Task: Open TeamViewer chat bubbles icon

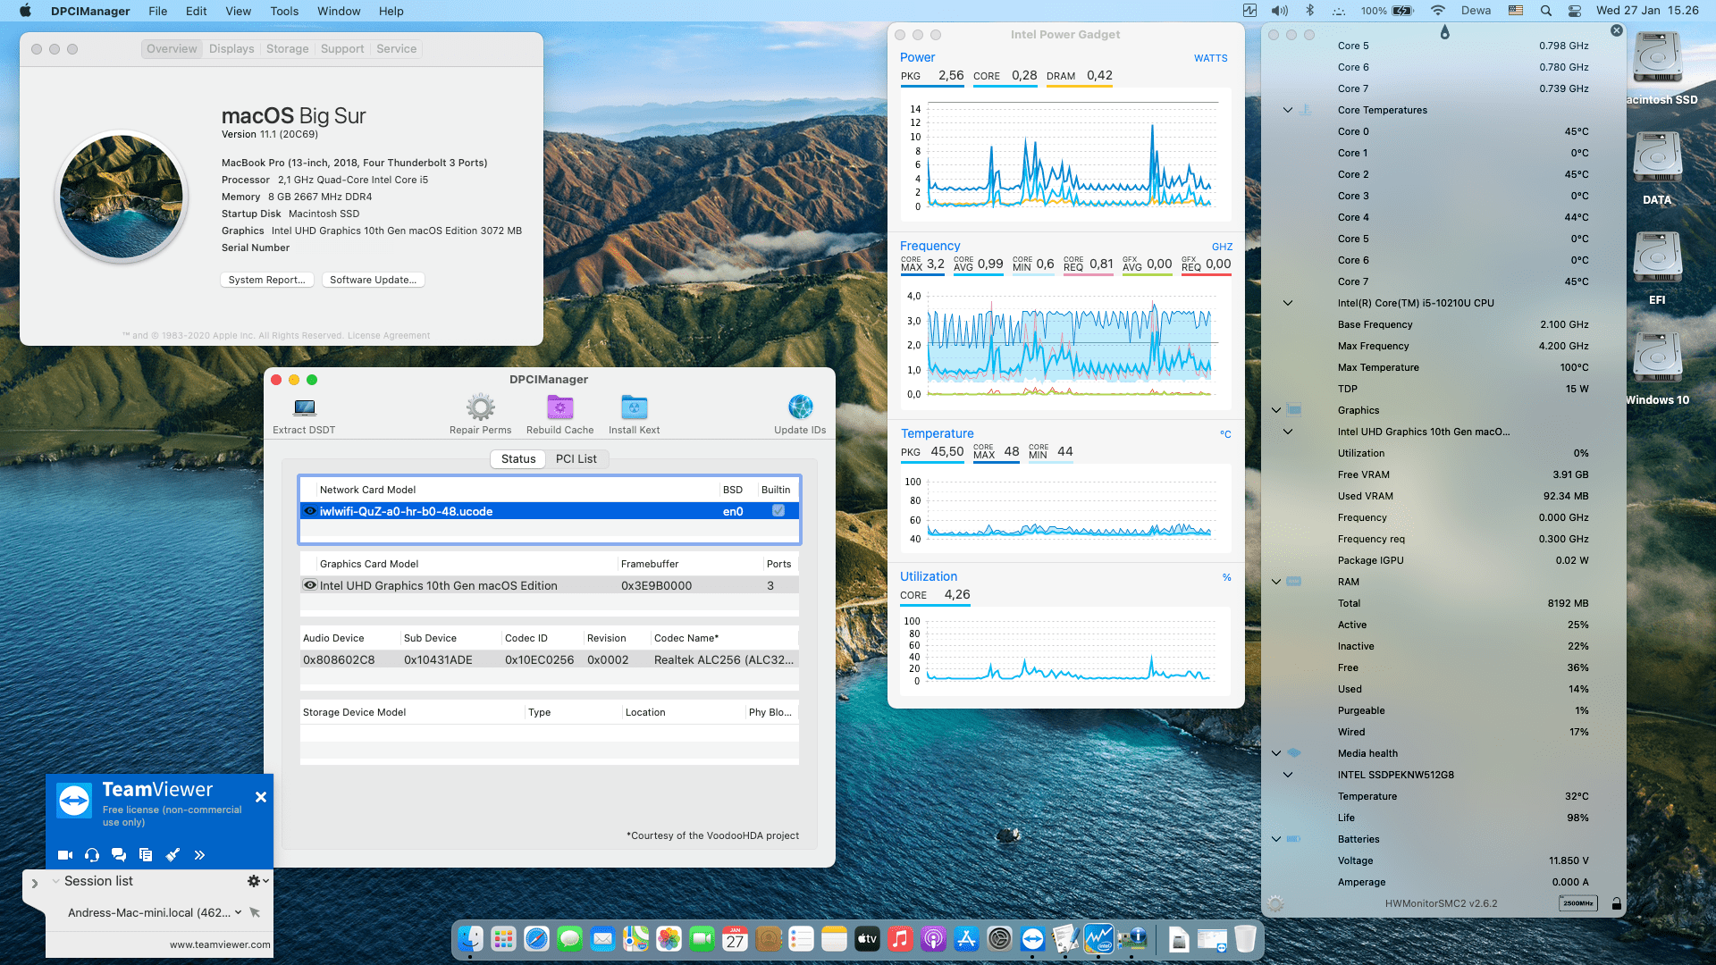Action: coord(119,855)
